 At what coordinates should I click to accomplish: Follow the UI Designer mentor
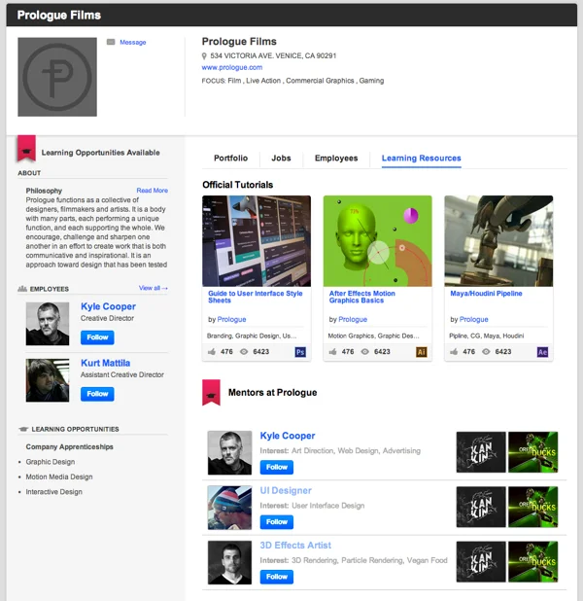point(277,521)
